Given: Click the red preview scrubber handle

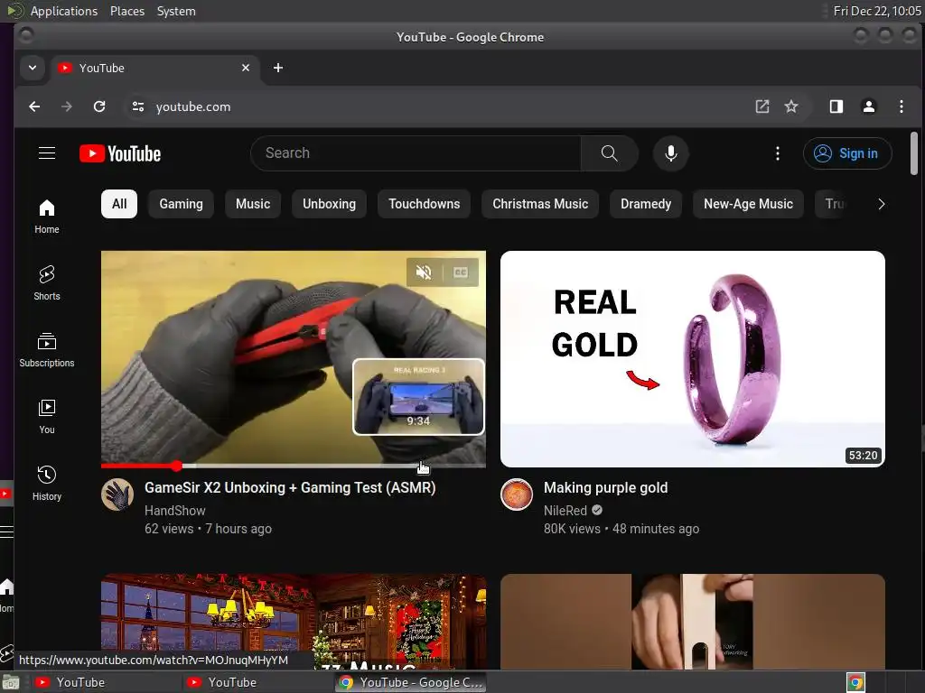Looking at the screenshot, I should coord(177,467).
